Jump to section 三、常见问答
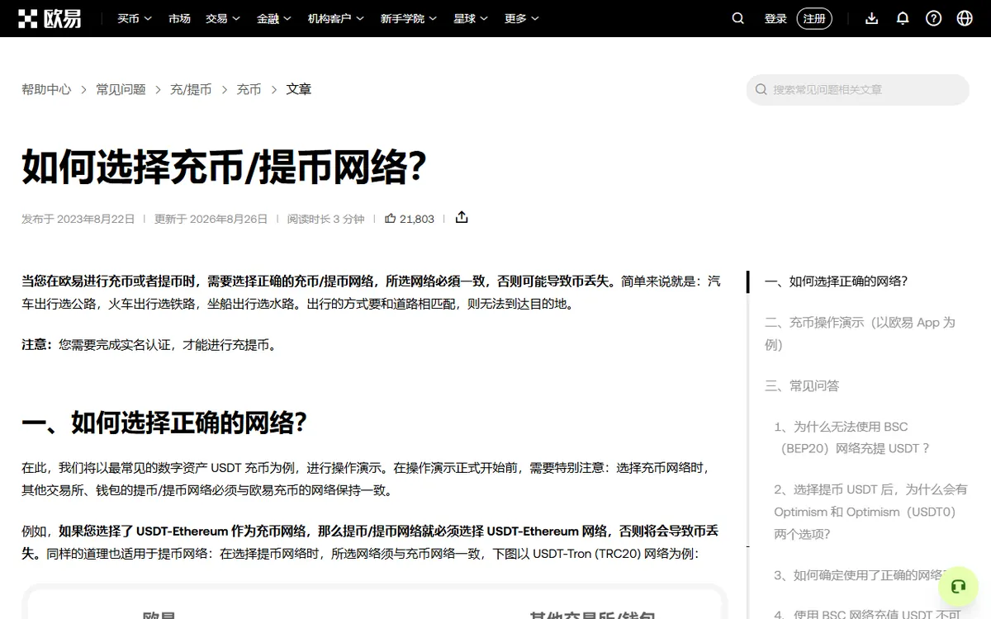 [802, 385]
